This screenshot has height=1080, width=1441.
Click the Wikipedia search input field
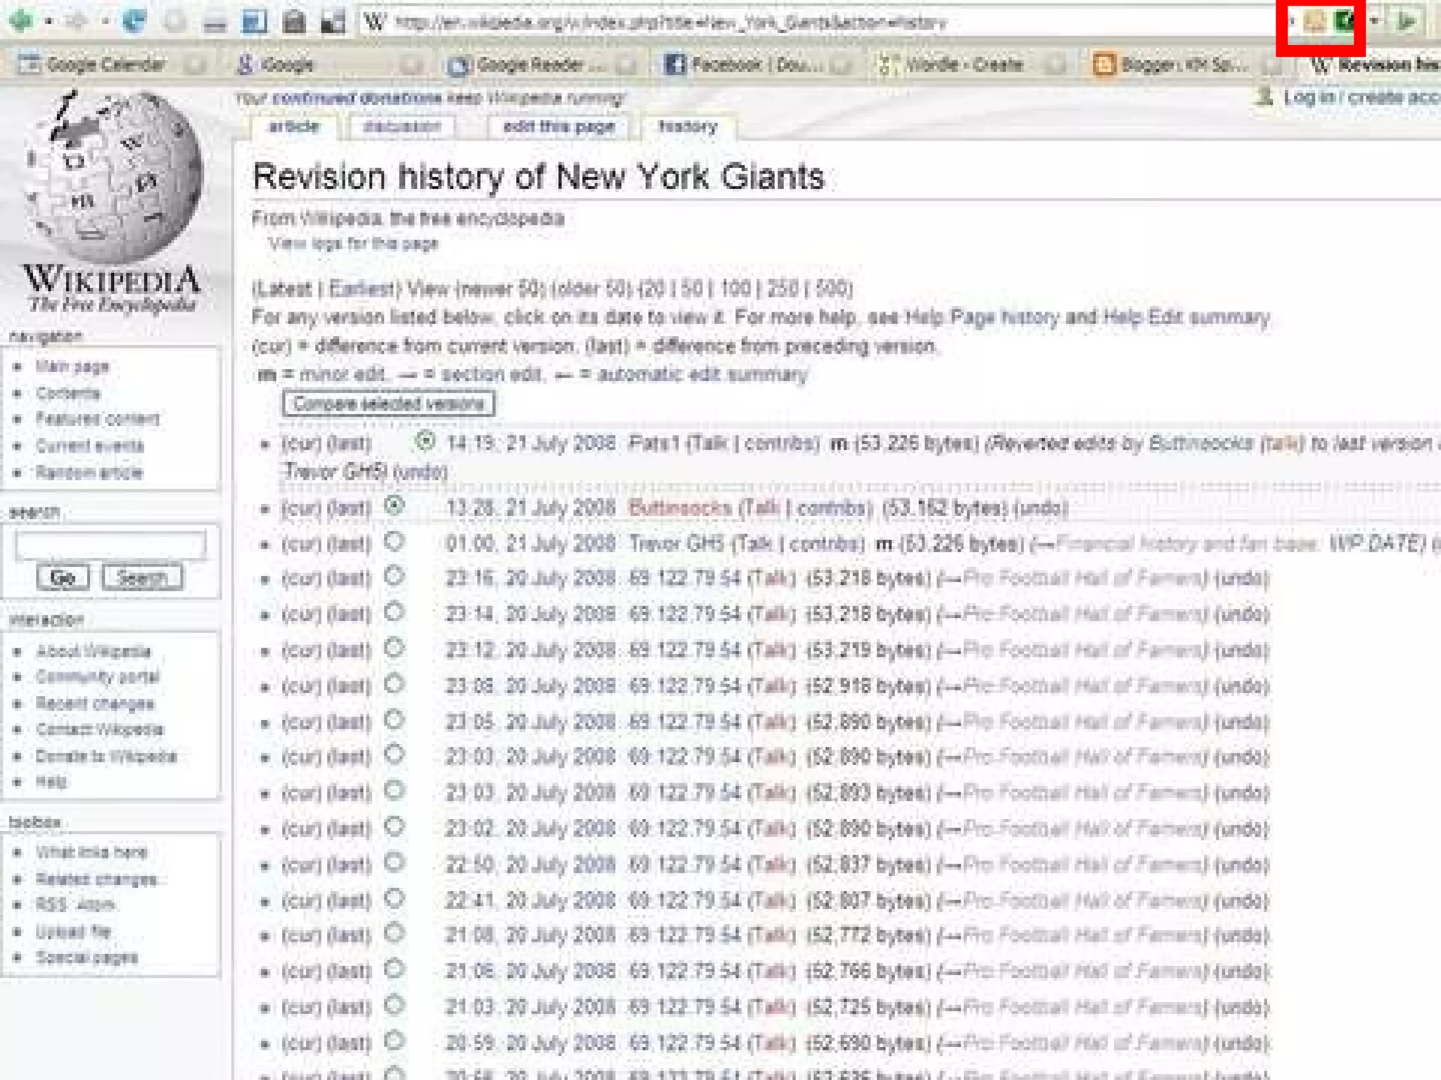[x=110, y=544]
